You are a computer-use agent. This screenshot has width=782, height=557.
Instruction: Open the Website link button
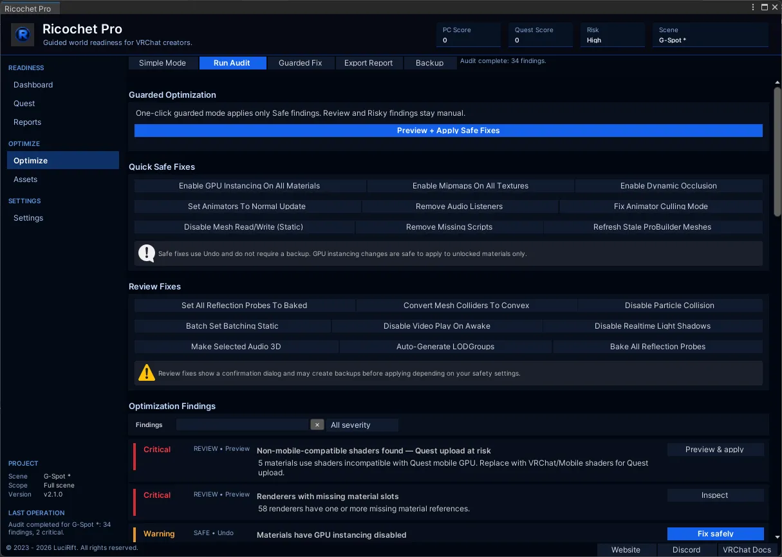tap(626, 550)
